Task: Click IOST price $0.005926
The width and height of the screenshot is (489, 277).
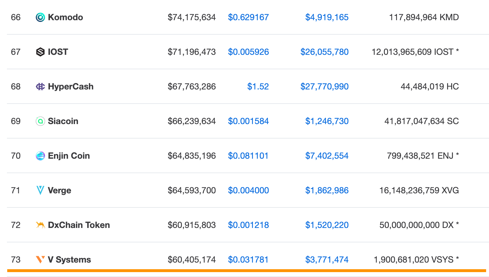Action: click(x=248, y=52)
